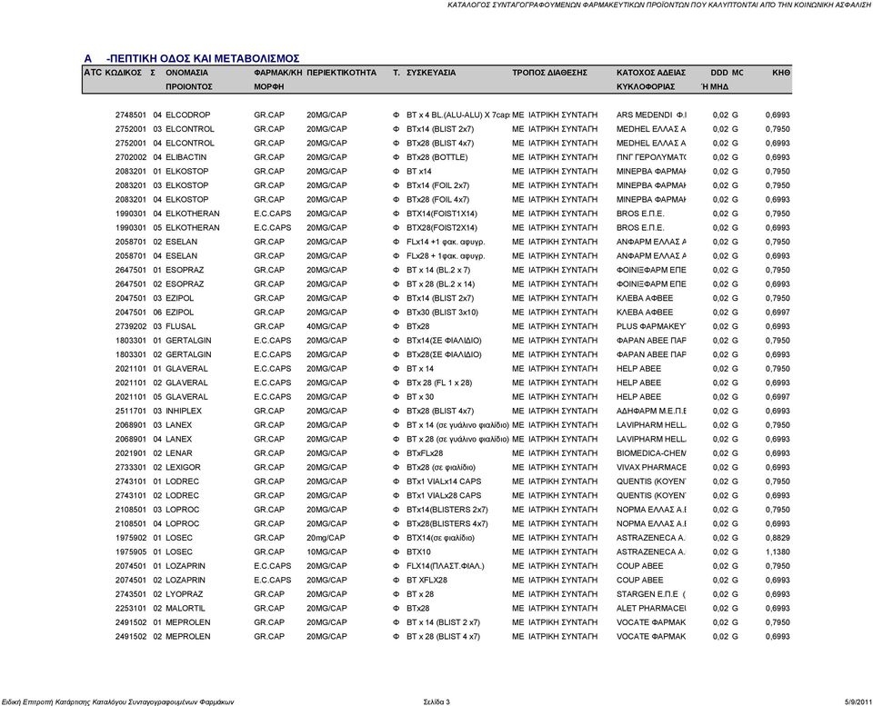This screenshot has height=706, width=873.
Task: Click the ΝΟΡΜΑ ΕΛΛΑΣ entry in BTx14 LOPROC row
Action: pos(651,510)
